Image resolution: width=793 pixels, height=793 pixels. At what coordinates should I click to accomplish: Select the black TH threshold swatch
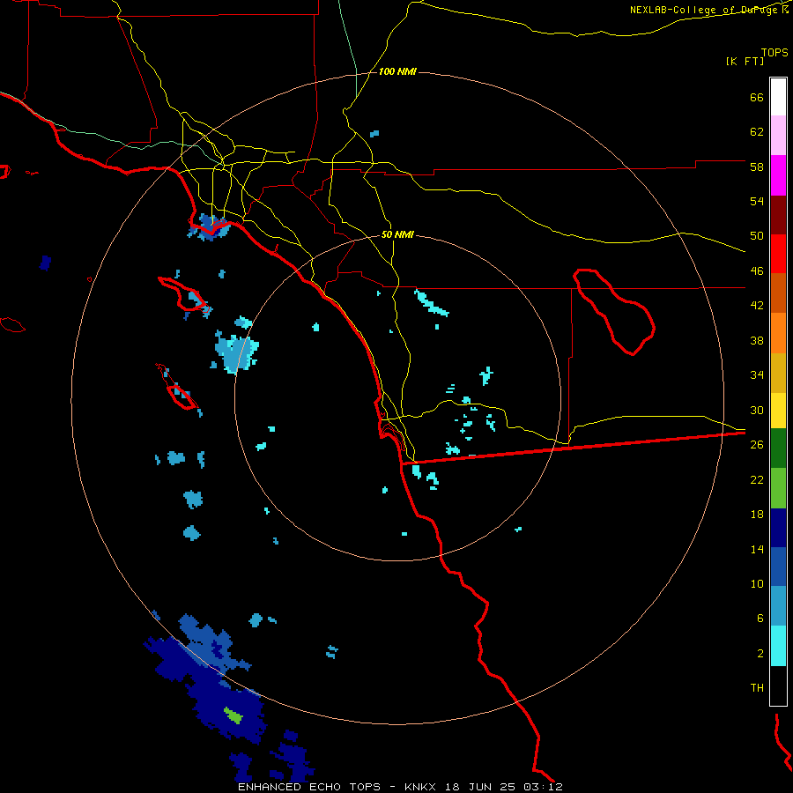(x=778, y=686)
